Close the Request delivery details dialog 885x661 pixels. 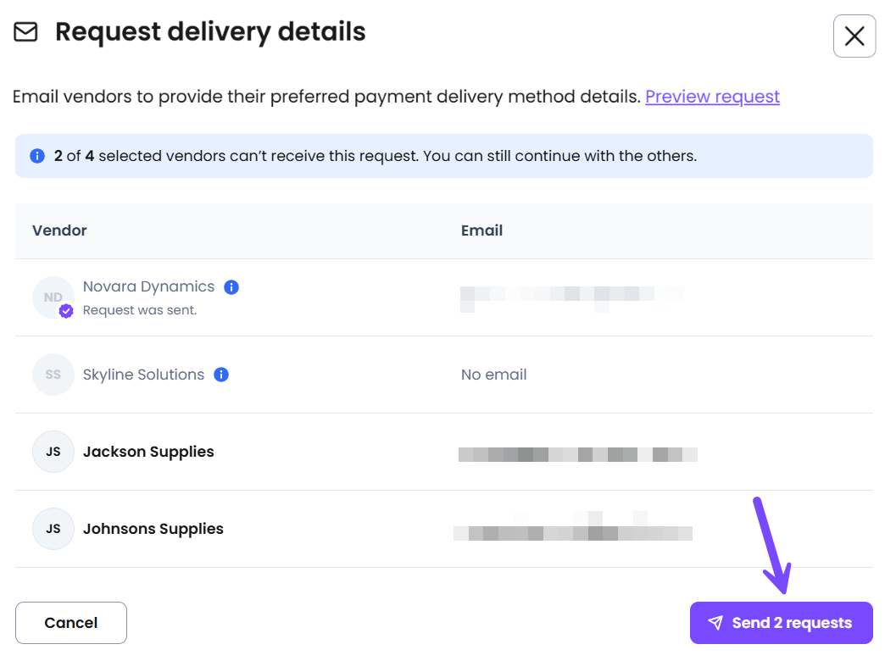(x=854, y=36)
